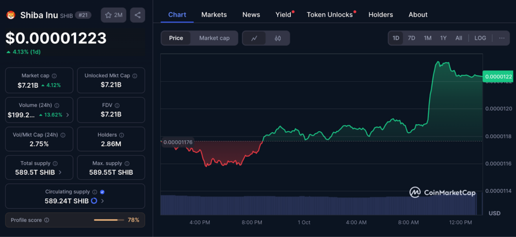Expand Volume (24h) details chevron

click(x=68, y=115)
